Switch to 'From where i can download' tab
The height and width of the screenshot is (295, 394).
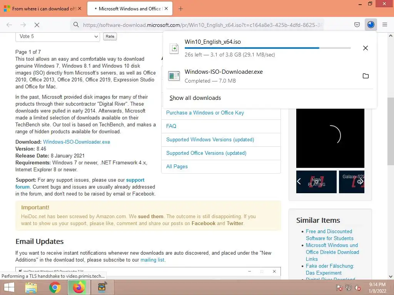tap(43, 9)
